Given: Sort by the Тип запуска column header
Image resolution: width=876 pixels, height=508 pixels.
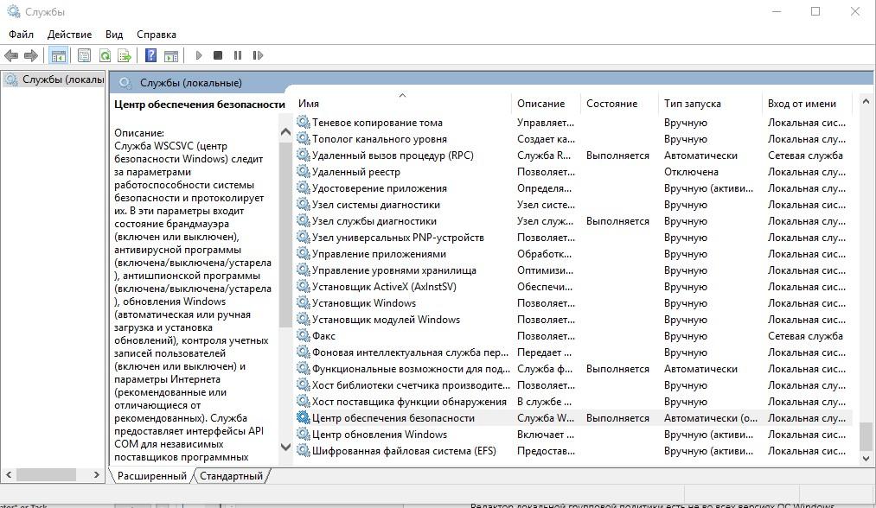Looking at the screenshot, I should click(692, 104).
